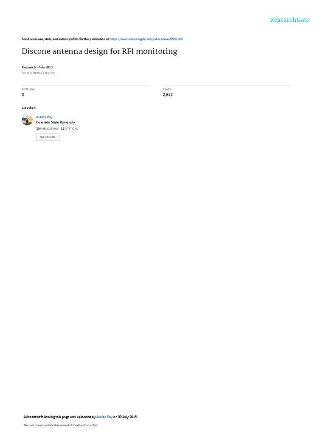Click the CITATIONS heading
This screenshot has width=326, height=435.
point(28,89)
